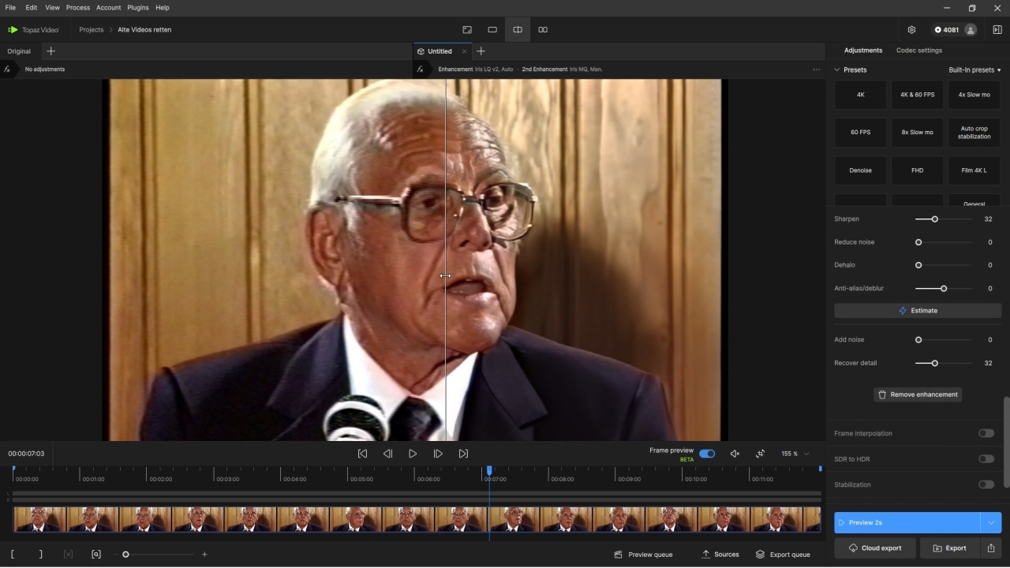Play the video preview

(413, 454)
